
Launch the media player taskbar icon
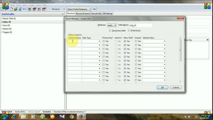point(33,117)
